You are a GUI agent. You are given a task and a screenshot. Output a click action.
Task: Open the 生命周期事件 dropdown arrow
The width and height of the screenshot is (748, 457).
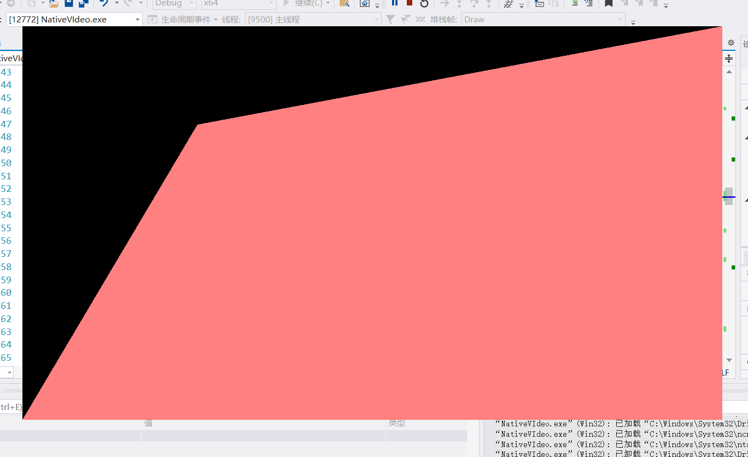(215, 20)
